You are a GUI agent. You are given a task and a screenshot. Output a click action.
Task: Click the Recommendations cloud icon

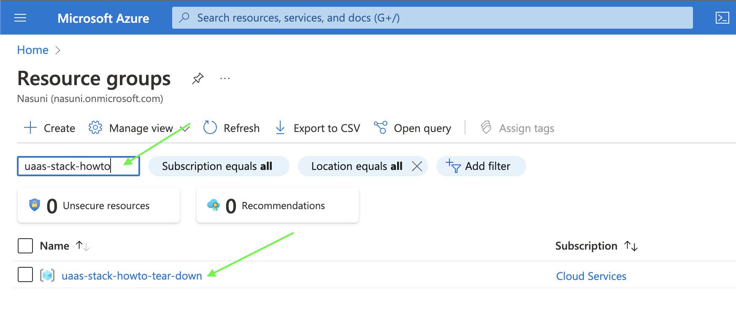click(x=214, y=205)
